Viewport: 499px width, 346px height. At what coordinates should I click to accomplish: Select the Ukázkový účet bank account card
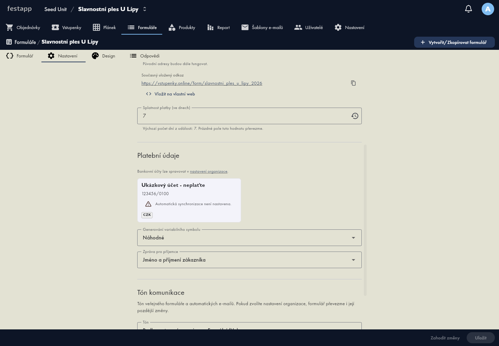coord(189,200)
